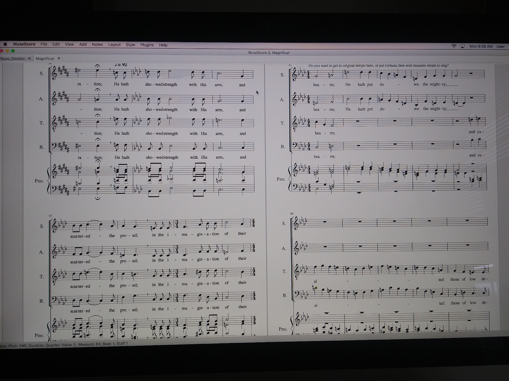This screenshot has height=381, width=509.
Task: Select the soprano lyric "scat-ter-ed"
Action: [x=80, y=236]
